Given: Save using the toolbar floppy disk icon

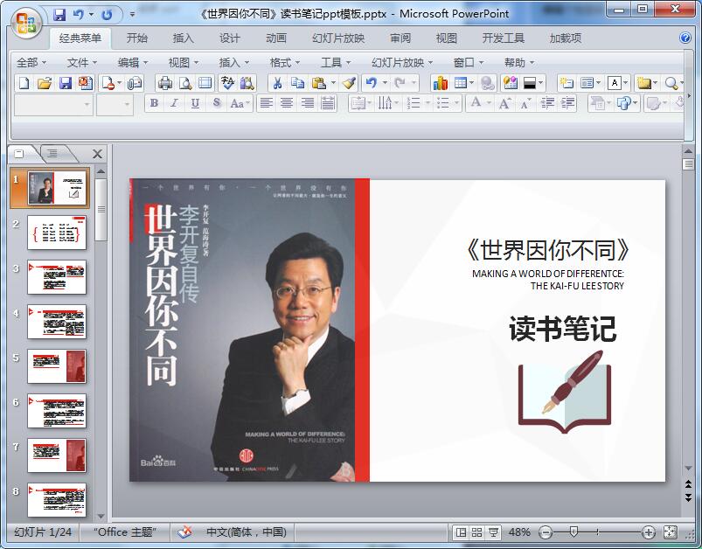Looking at the screenshot, I should [66, 83].
